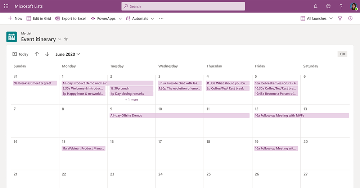Open 10a Follow-up Meeting wit... on June 19
Screen dimensions: 360x188
click(276, 148)
